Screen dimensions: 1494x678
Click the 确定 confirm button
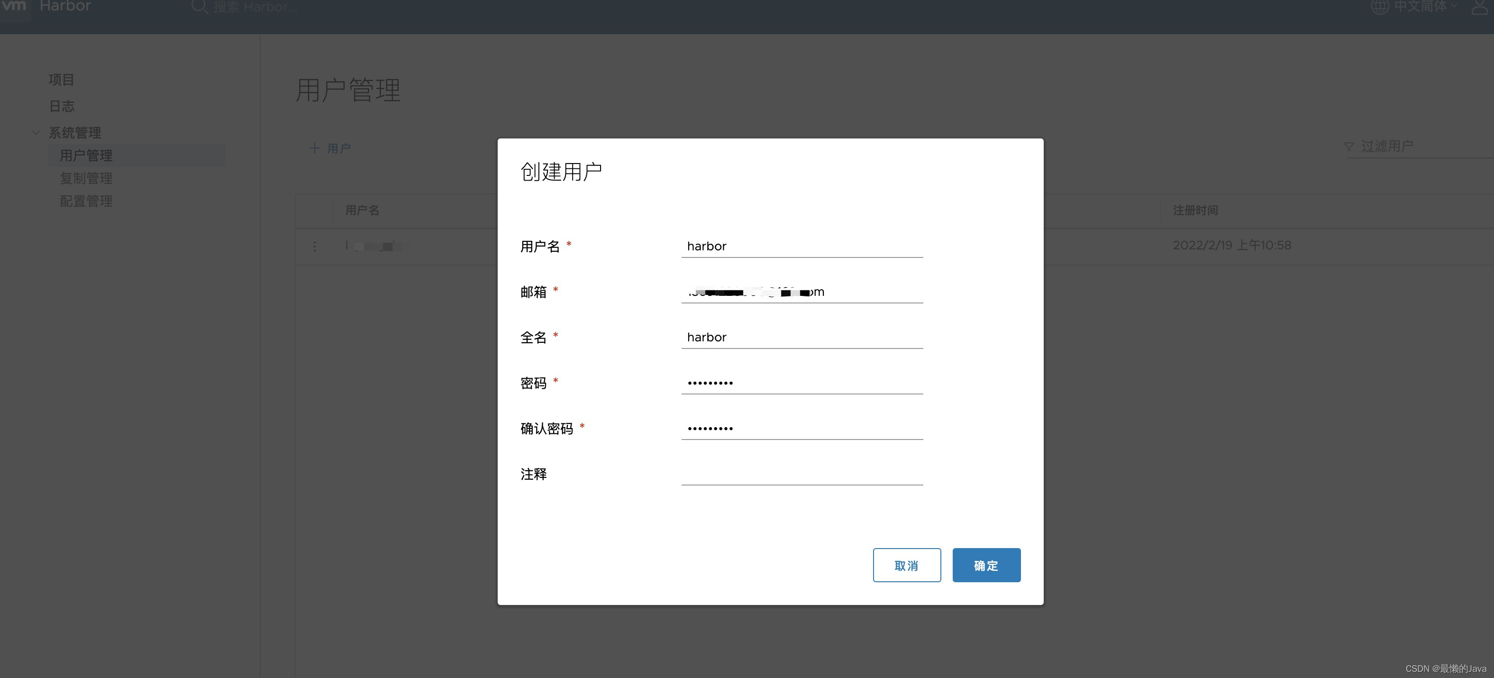coord(986,565)
